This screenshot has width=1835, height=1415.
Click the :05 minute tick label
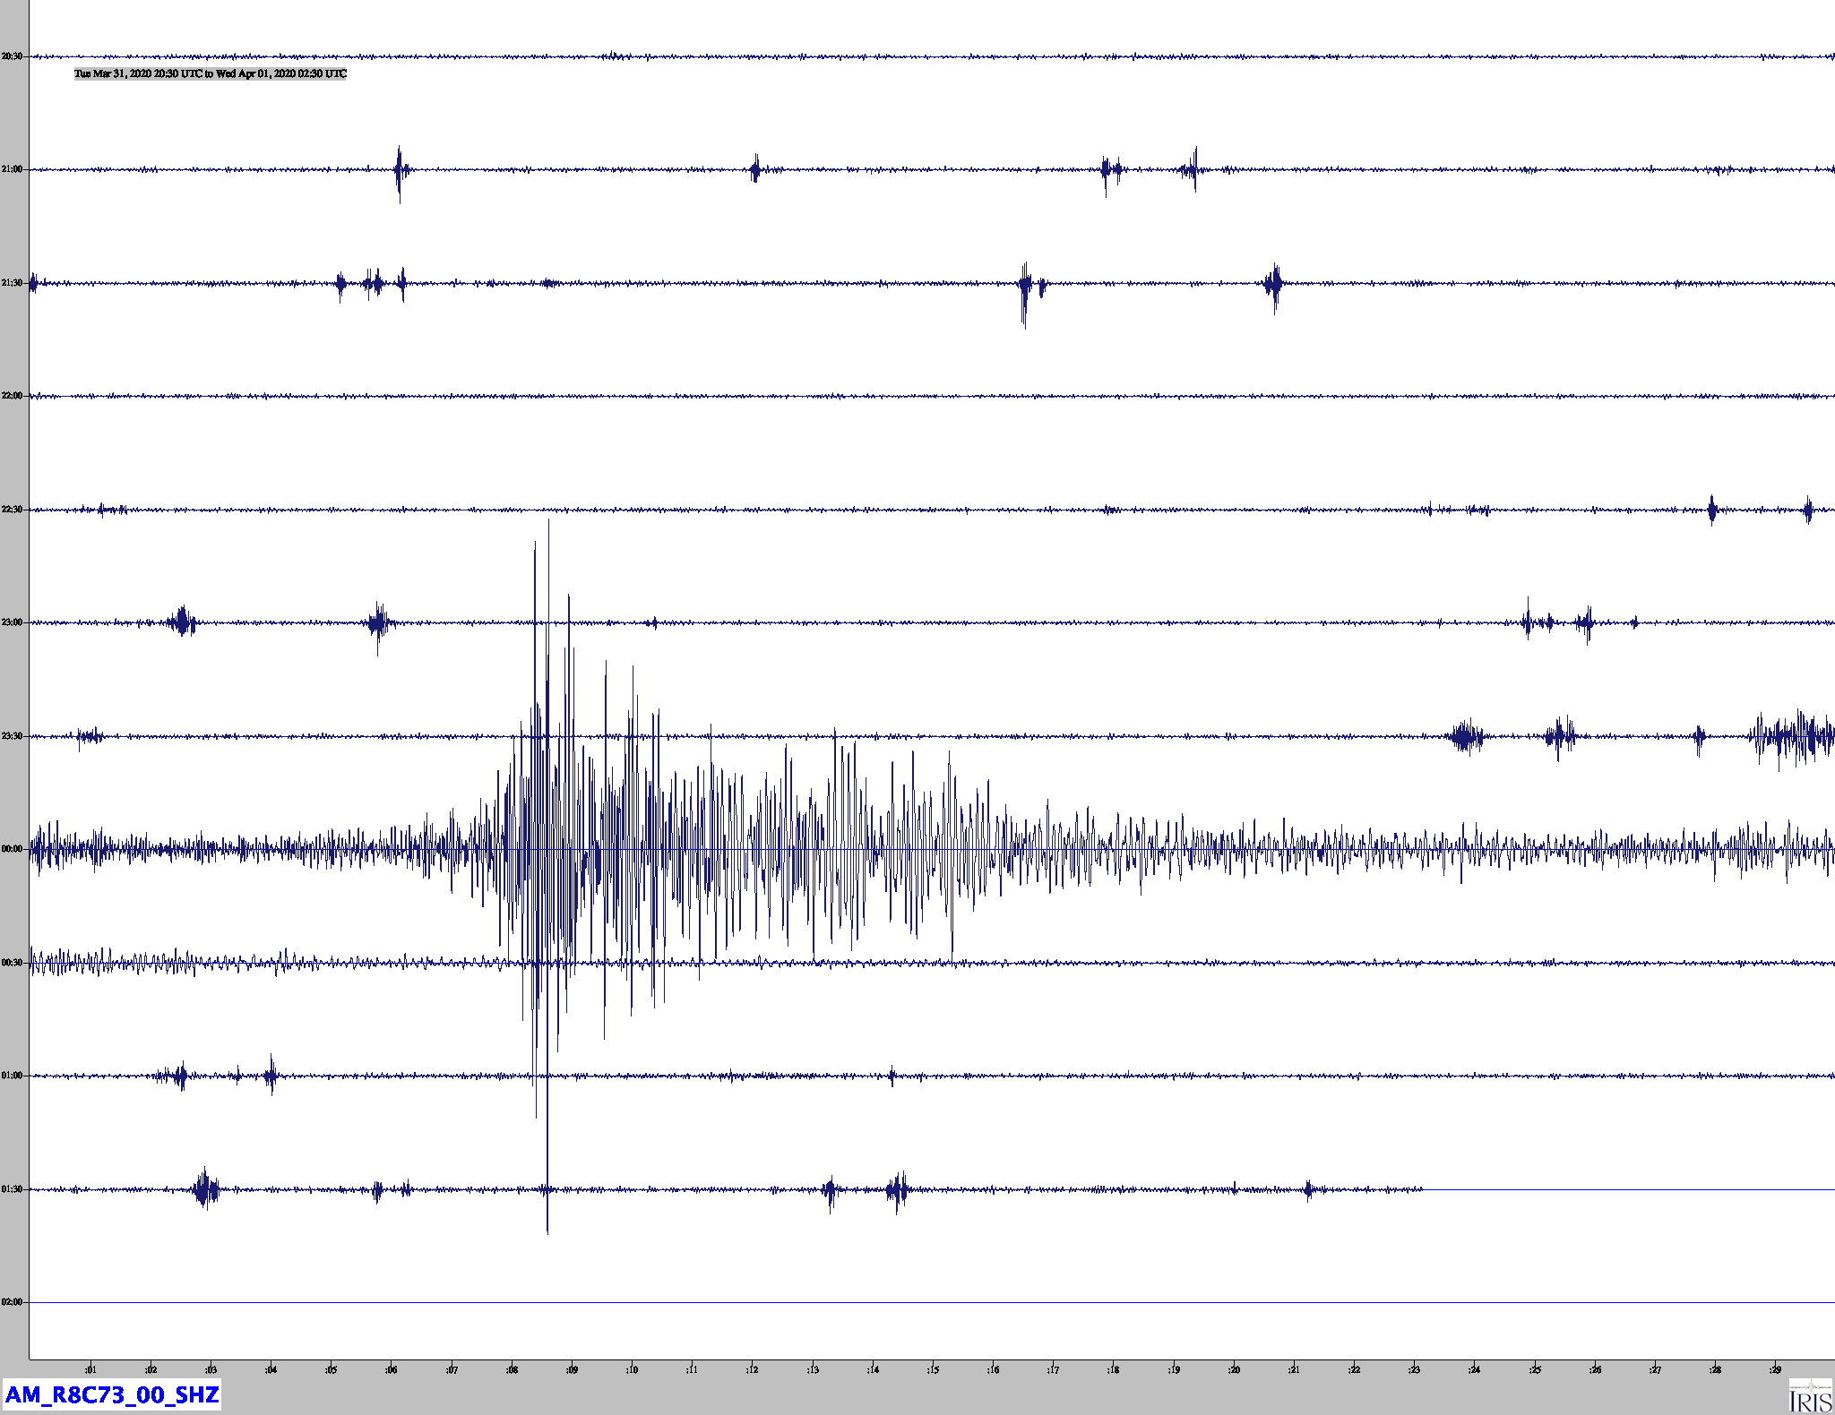coord(331,1369)
